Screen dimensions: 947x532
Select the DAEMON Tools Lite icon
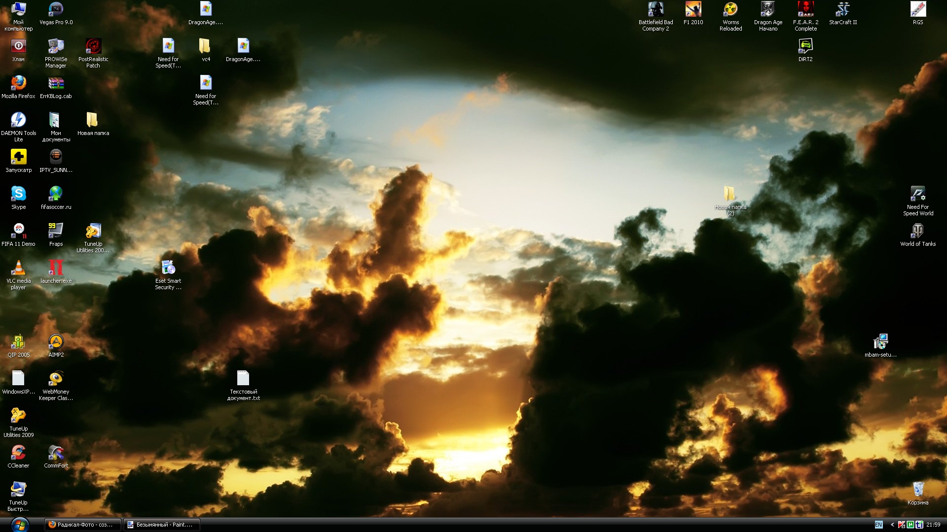pos(18,120)
